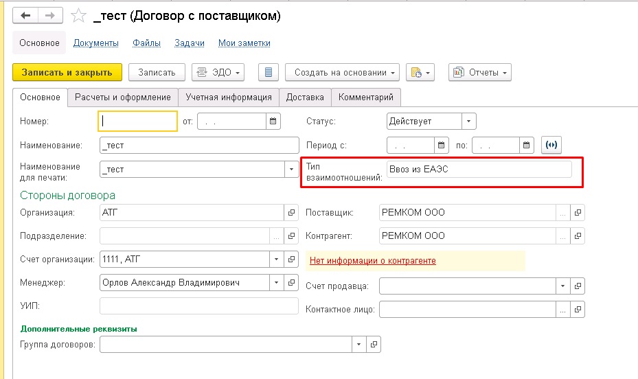
Task: Expand Наименование для печати dropdown arrow
Action: coord(291,170)
